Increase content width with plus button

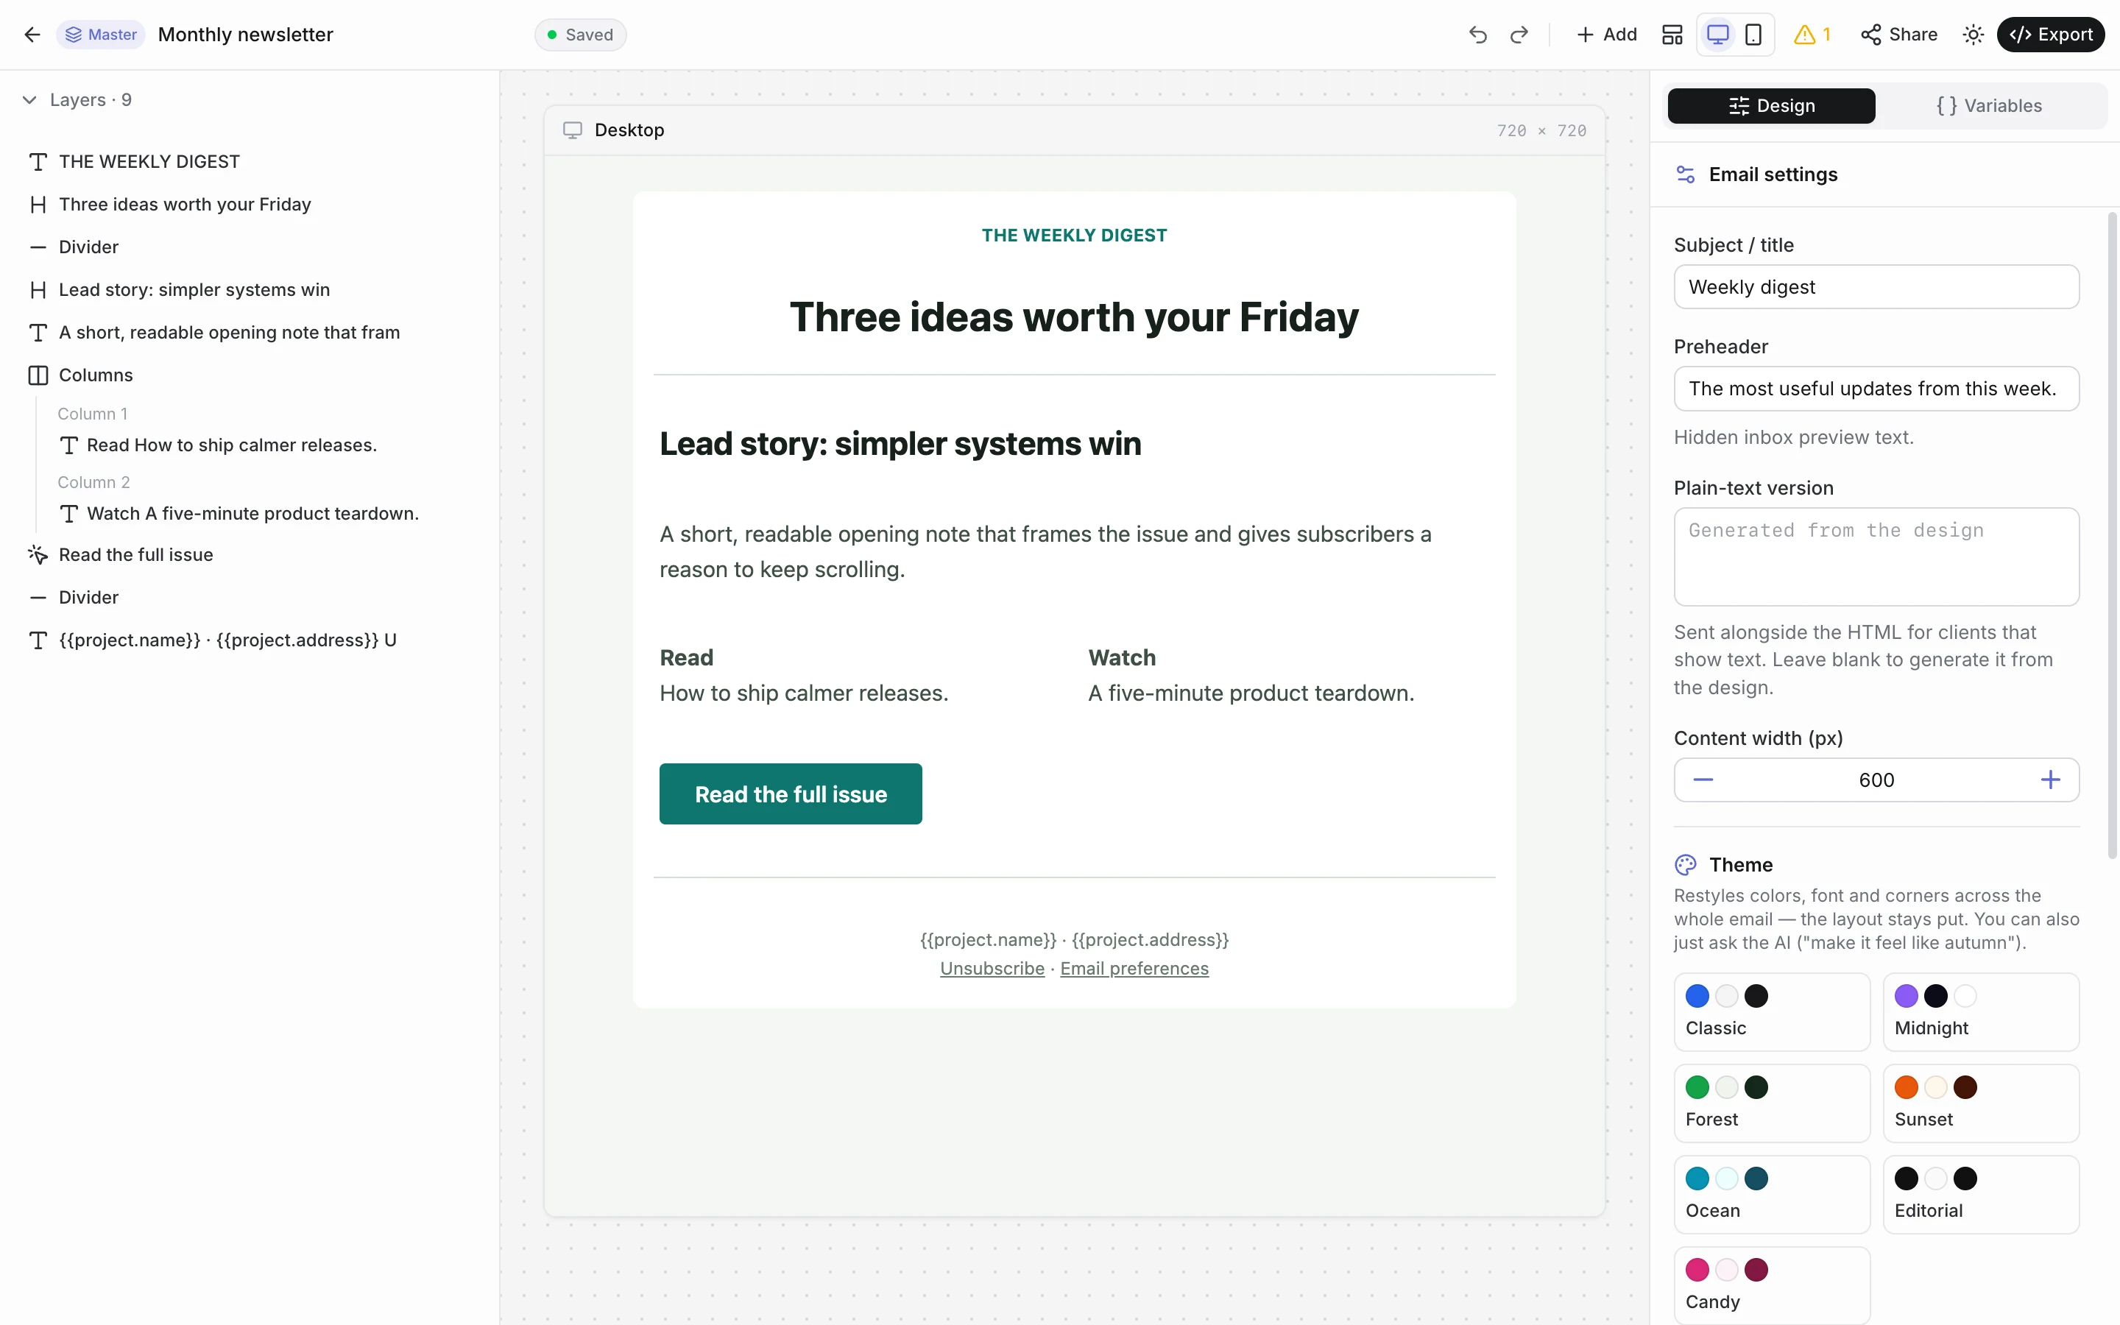(2050, 780)
